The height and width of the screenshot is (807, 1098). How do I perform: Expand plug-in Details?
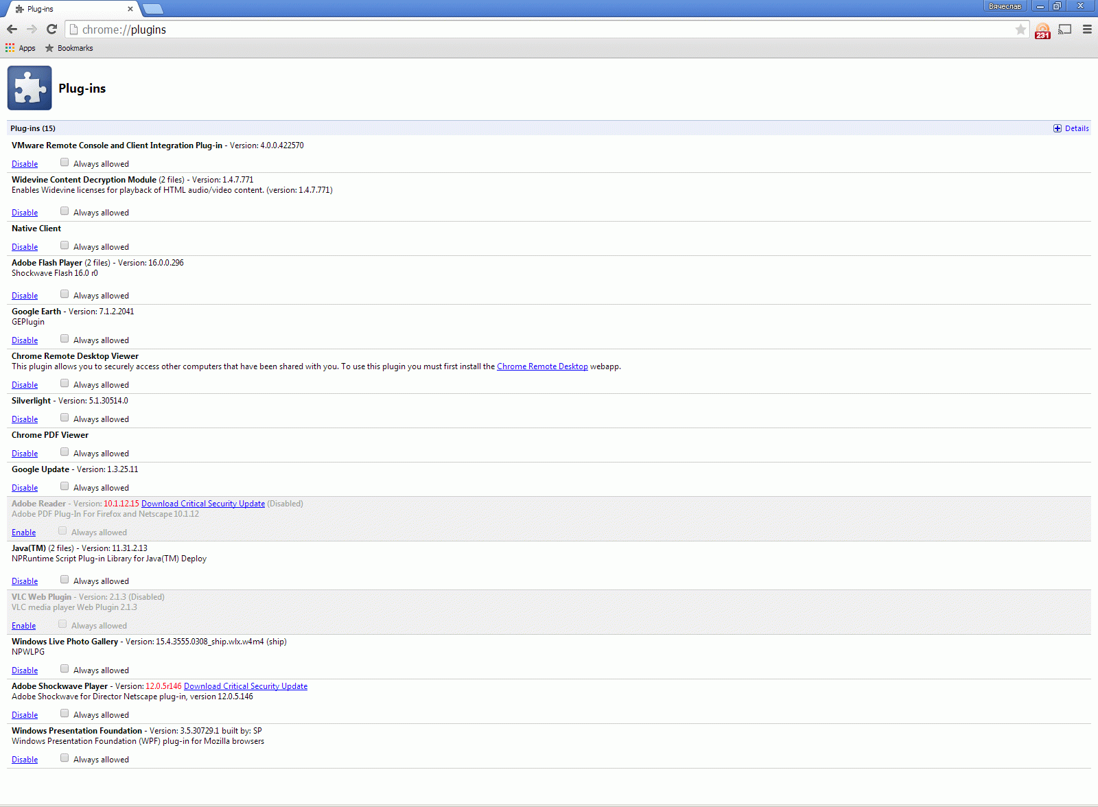pyautogui.click(x=1071, y=128)
